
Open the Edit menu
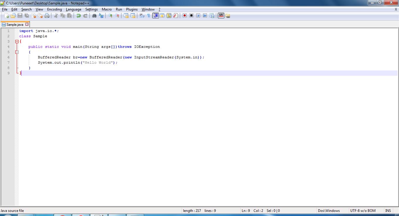click(x=14, y=9)
